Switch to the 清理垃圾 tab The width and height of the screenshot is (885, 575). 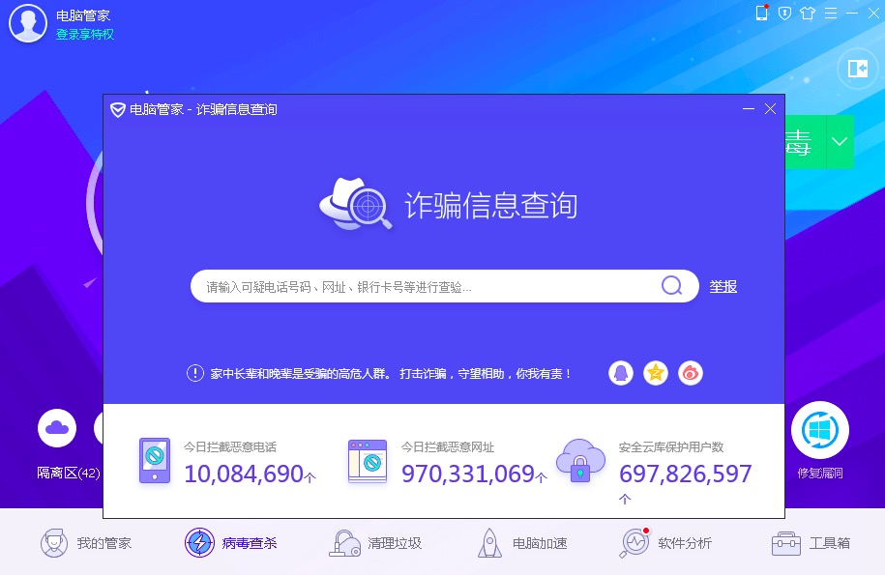pyautogui.click(x=375, y=543)
